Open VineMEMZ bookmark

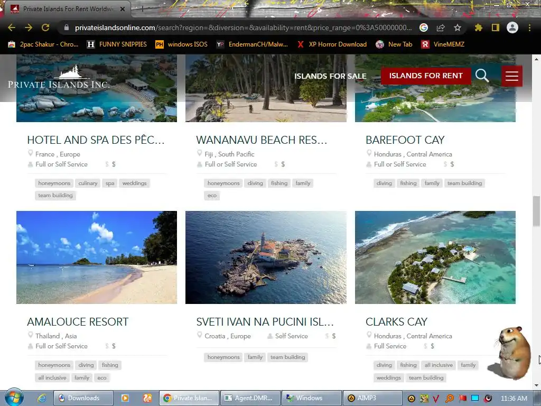click(x=443, y=44)
